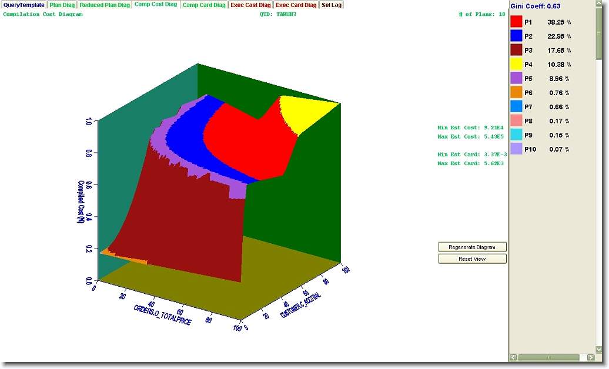This screenshot has height=369, width=609.
Task: Click the legend panel vertical scrollbar
Action: [599, 176]
